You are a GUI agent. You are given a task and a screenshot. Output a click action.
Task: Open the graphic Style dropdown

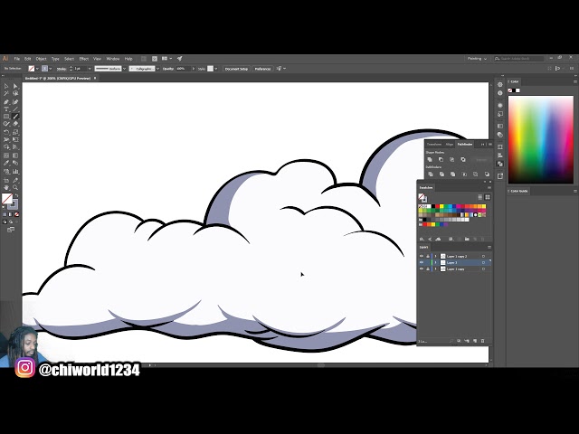pyautogui.click(x=216, y=69)
